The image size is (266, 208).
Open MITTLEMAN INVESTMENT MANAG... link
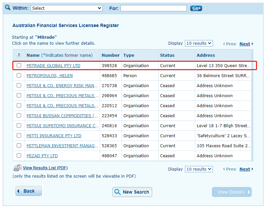pos(62,146)
